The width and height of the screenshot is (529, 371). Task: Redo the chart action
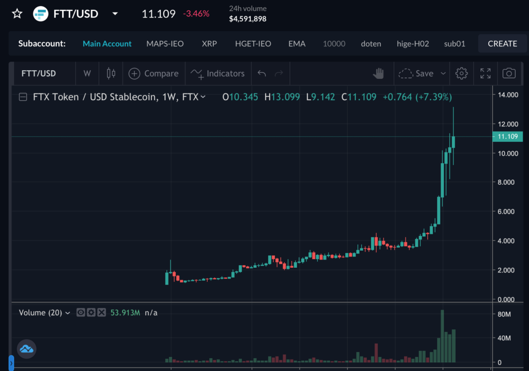[x=278, y=73]
